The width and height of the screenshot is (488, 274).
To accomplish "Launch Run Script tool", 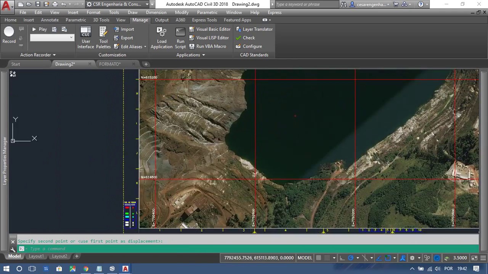I will point(180,37).
